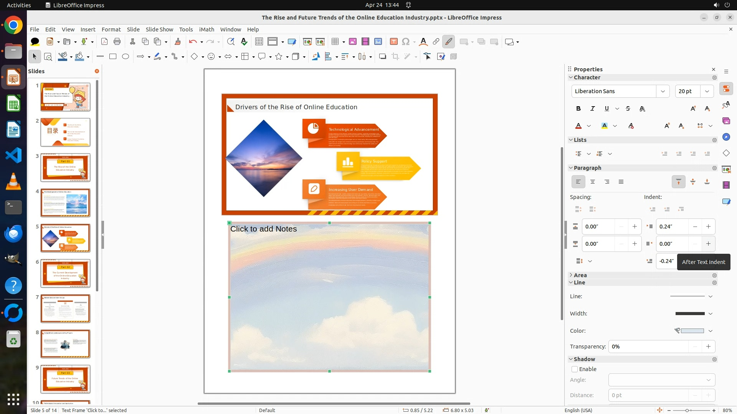
Task: Toggle the Display Grid icon
Action: click(259, 42)
